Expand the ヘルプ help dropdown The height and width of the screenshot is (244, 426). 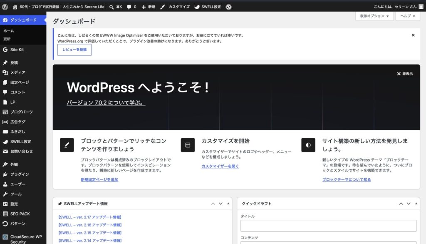point(408,16)
